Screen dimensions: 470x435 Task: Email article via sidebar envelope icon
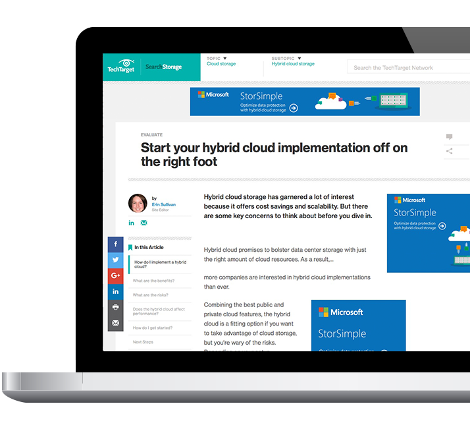115,323
